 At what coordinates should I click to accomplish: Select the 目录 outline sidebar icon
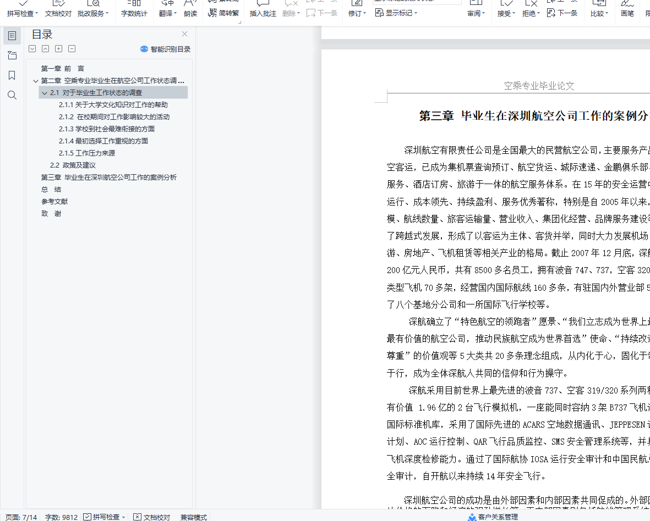(12, 36)
